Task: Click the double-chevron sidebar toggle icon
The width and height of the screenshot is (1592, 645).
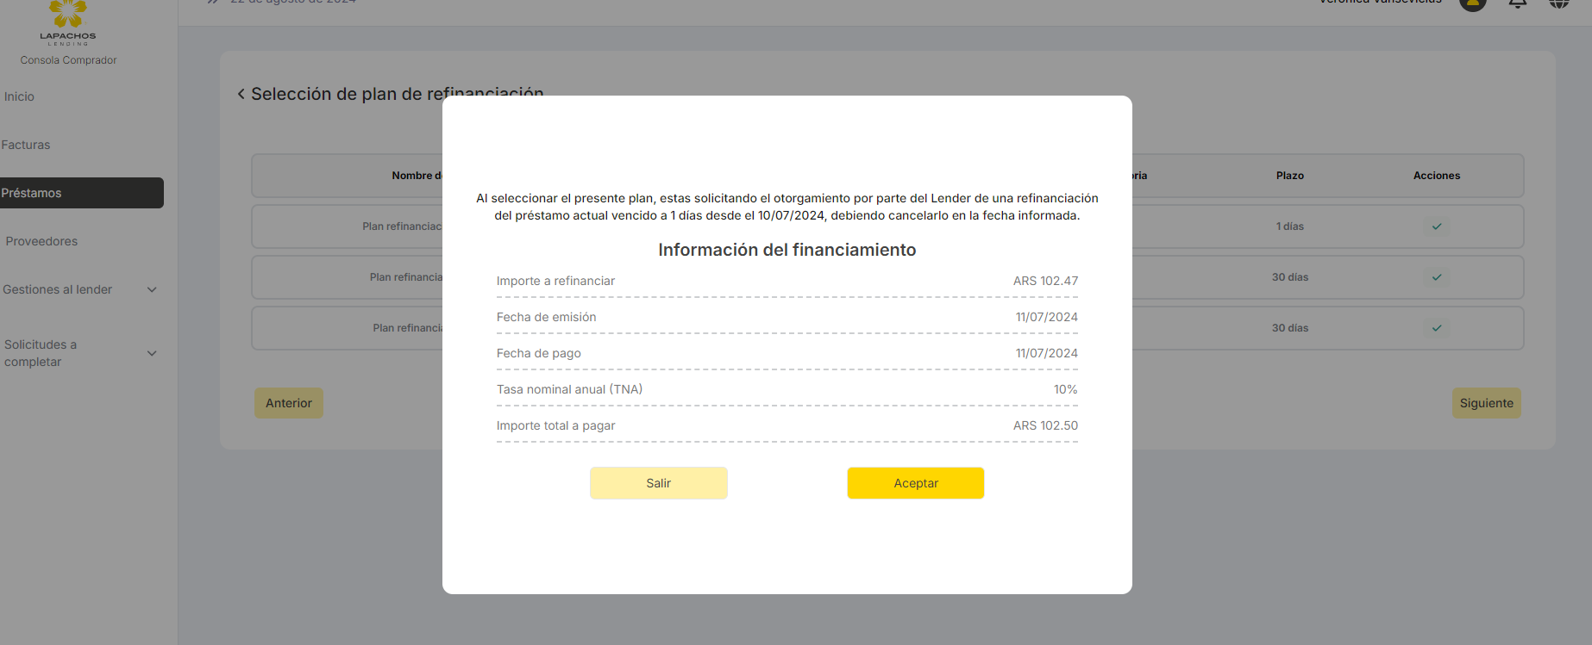Action: (212, 3)
